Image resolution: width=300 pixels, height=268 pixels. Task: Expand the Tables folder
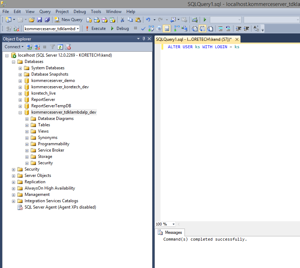point(27,125)
